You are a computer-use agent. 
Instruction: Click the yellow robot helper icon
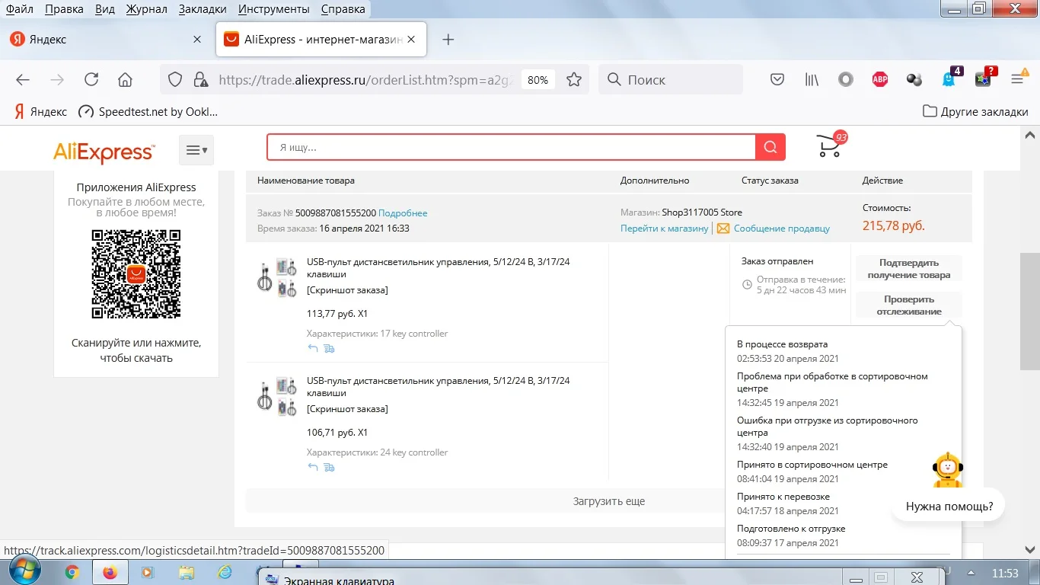[x=948, y=471]
